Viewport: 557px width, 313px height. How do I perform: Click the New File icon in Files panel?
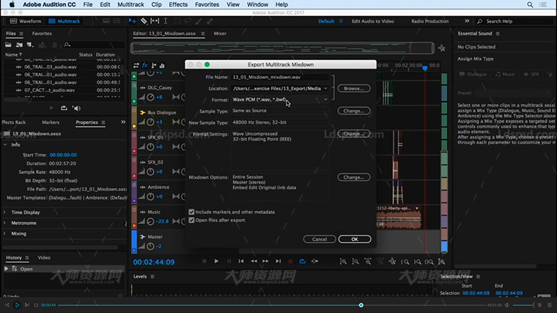pos(30,45)
